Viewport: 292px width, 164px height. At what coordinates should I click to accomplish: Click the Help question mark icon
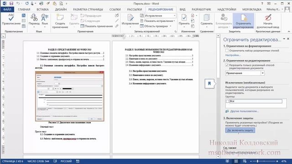pyautogui.click(x=262, y=4)
